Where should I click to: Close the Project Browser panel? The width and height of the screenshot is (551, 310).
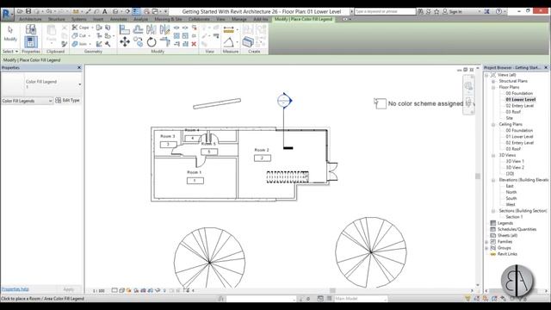(546, 67)
